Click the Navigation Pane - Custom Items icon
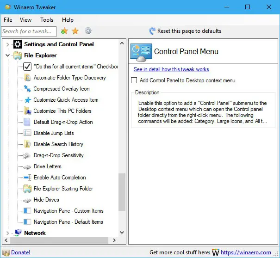This screenshot has height=258, width=280. [27, 211]
